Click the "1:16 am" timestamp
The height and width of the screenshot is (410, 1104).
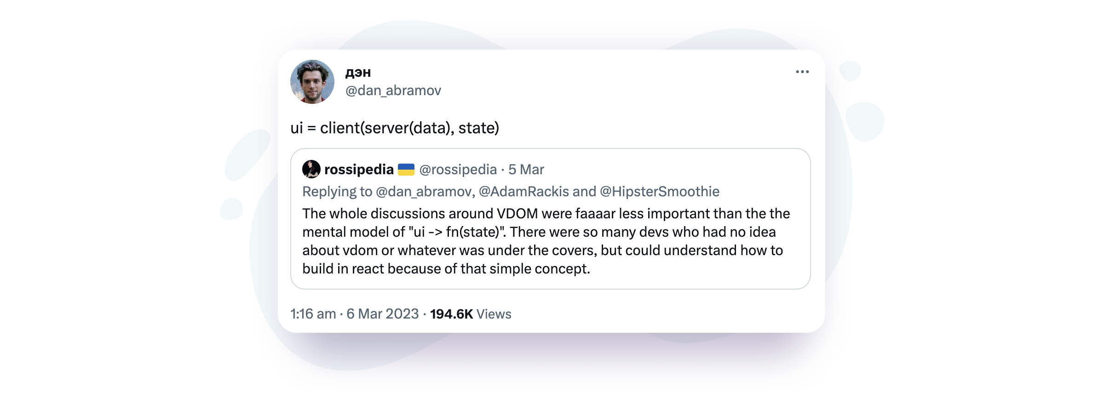tap(313, 314)
